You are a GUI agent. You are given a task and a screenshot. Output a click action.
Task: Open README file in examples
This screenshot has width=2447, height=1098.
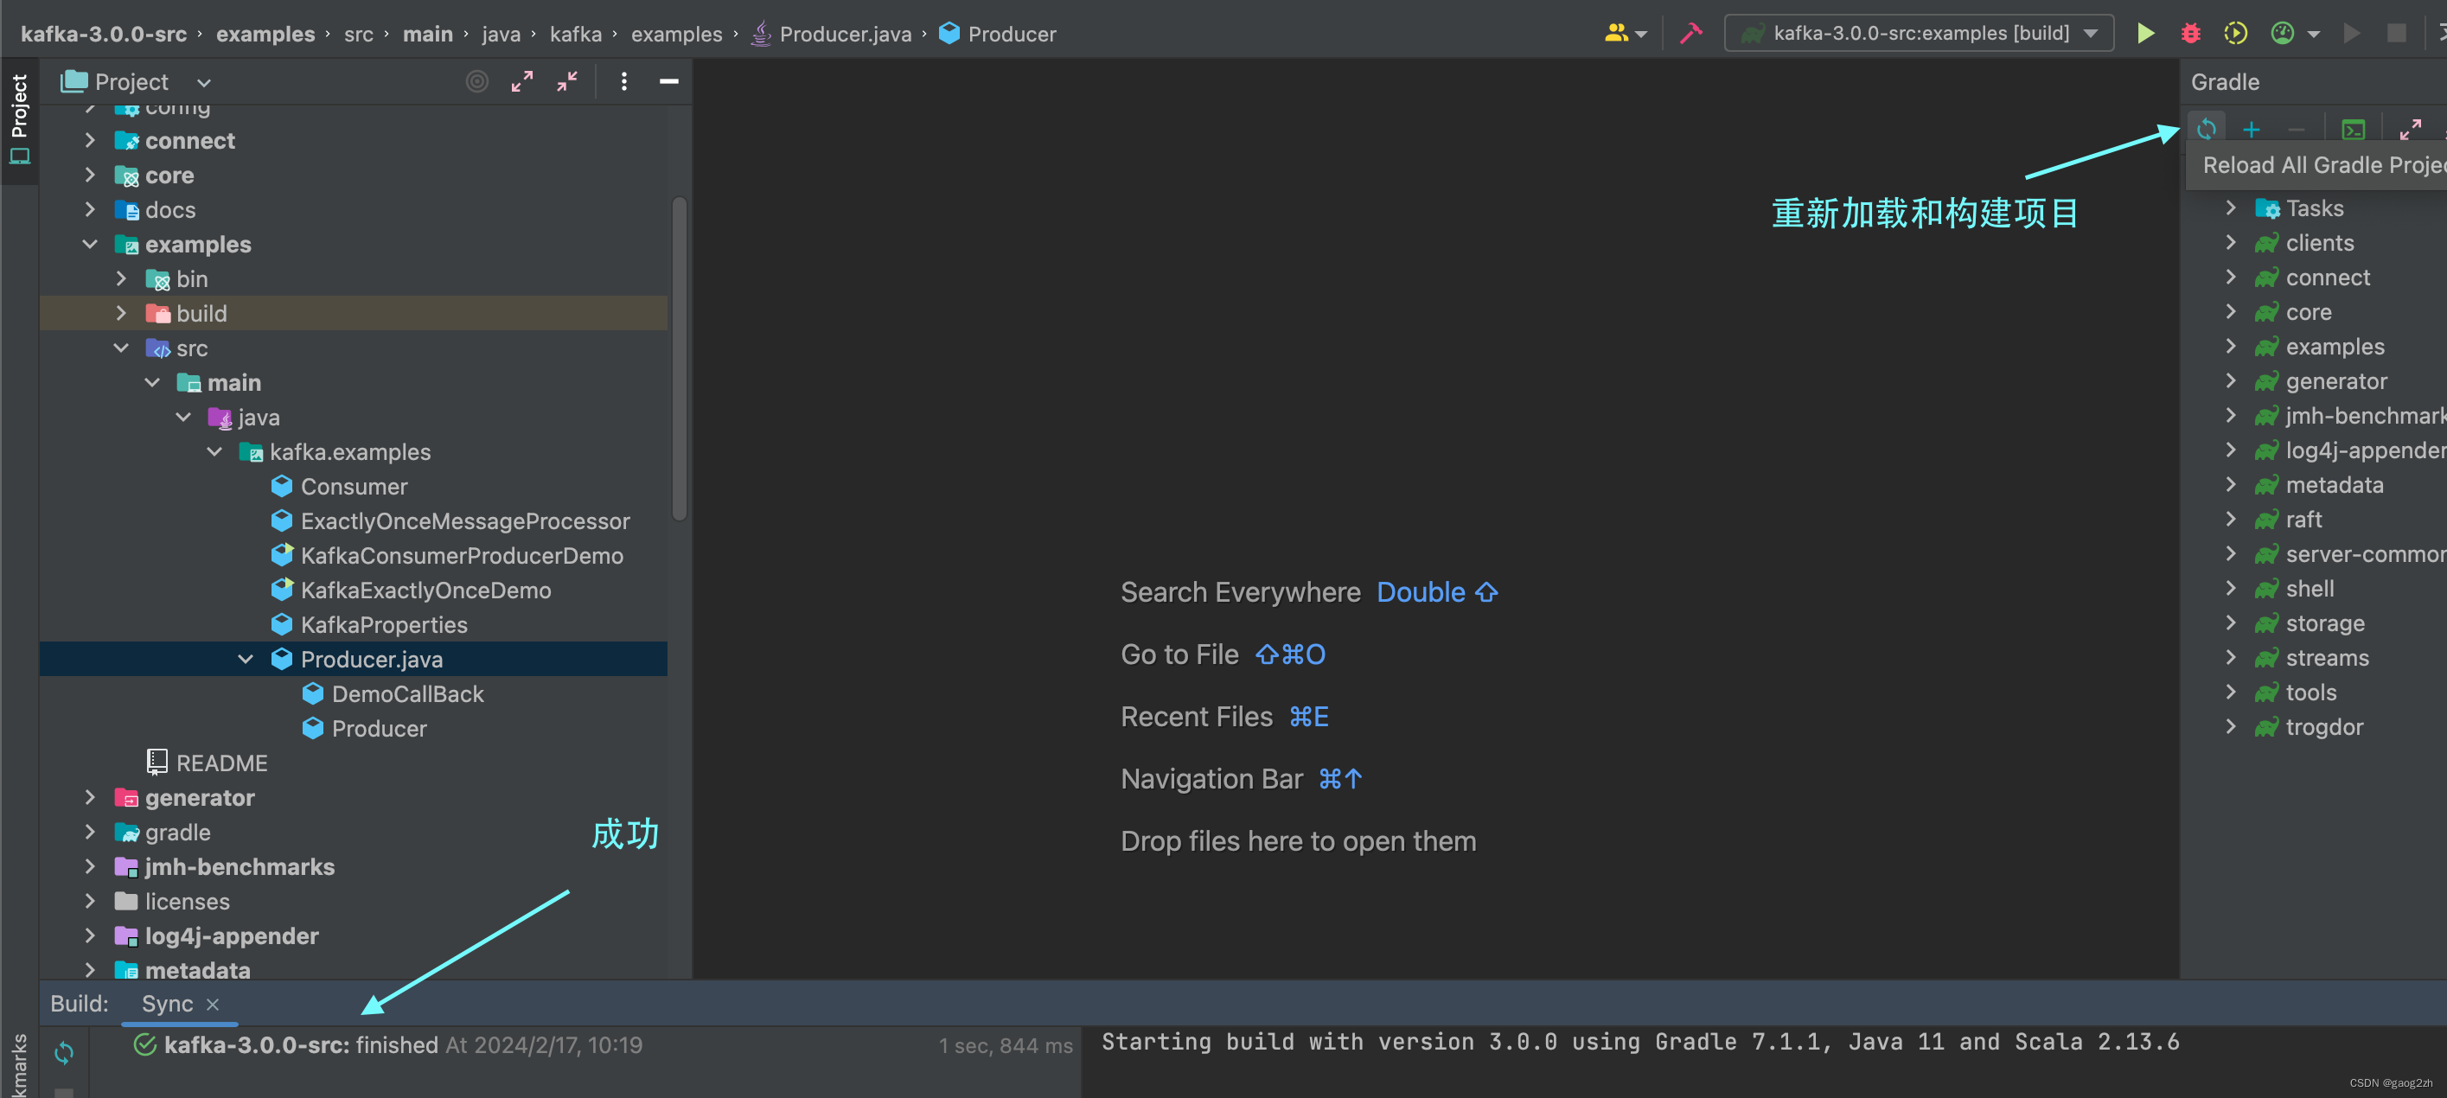221,763
